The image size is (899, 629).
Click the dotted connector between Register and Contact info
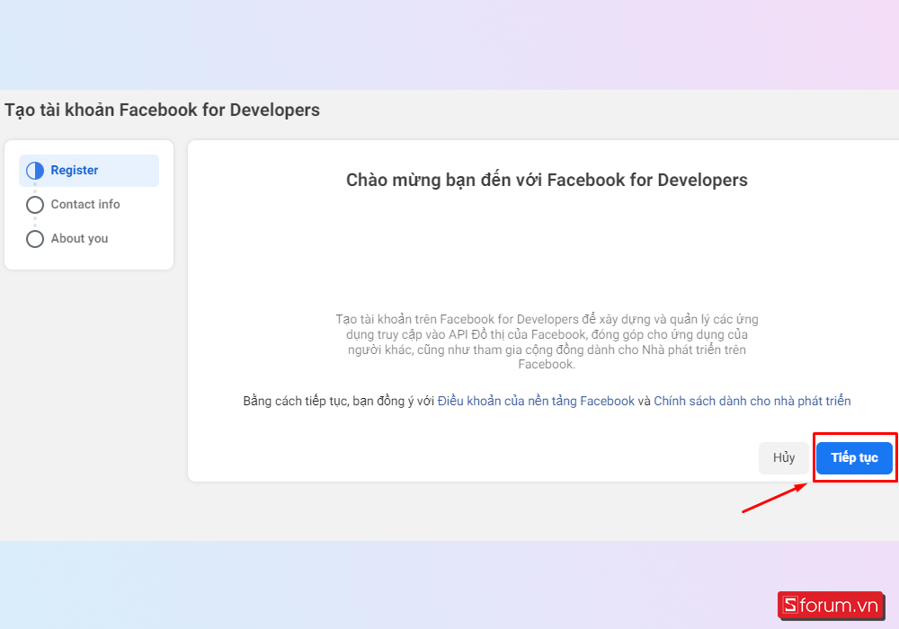pyautogui.click(x=34, y=187)
